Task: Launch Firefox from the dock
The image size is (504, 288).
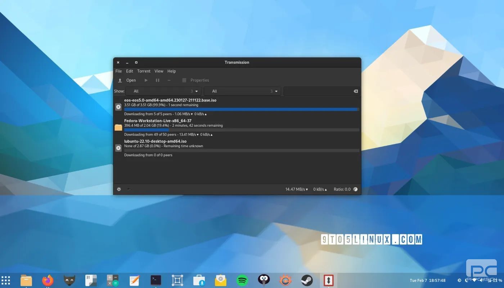Action: coord(48,280)
